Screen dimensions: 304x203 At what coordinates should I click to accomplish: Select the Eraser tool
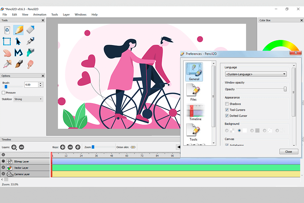coord(30,30)
